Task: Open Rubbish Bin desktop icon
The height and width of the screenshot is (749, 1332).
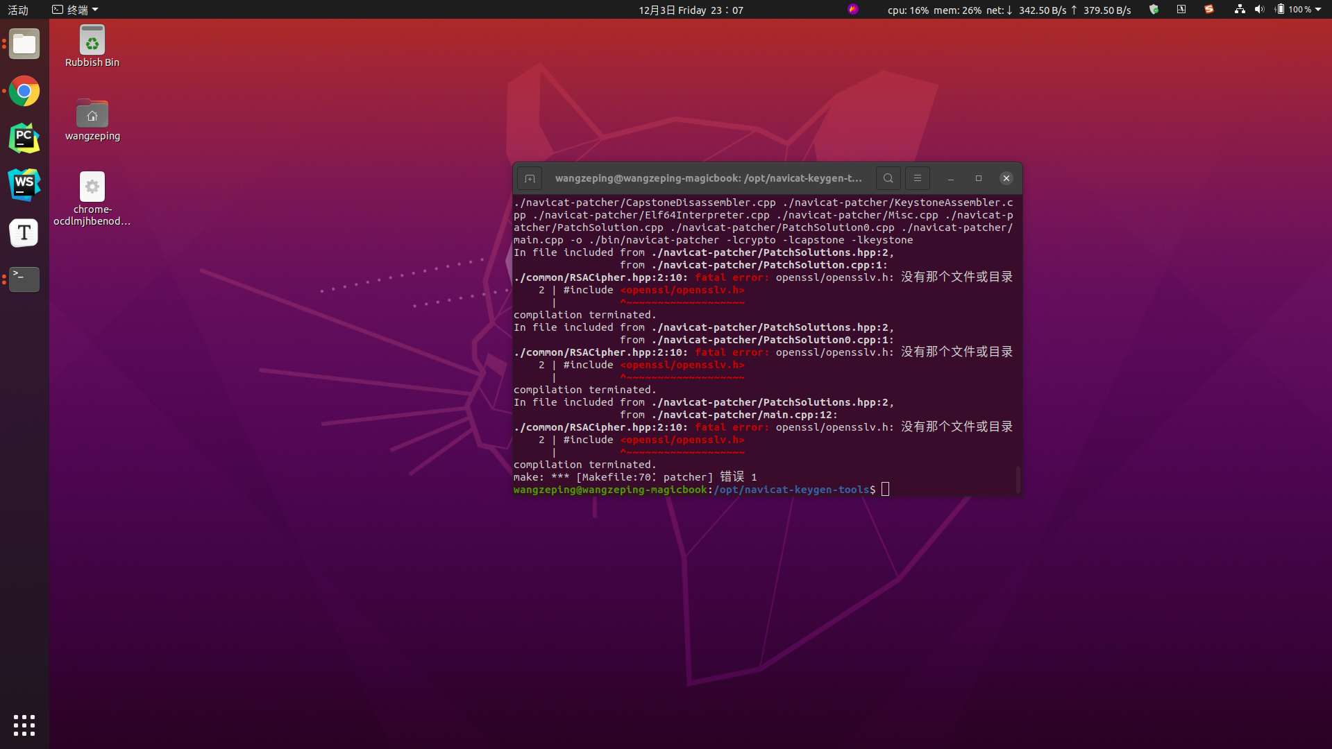Action: pos(92,46)
